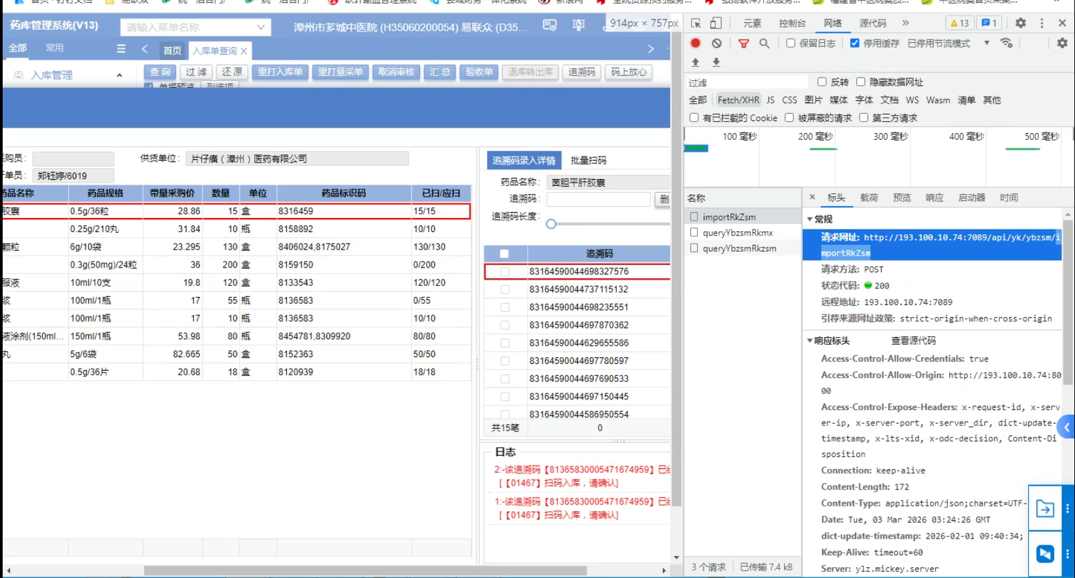1075x578 pixels.
Task: Toggle the device toolbar icon in DevTools
Action: coord(716,23)
